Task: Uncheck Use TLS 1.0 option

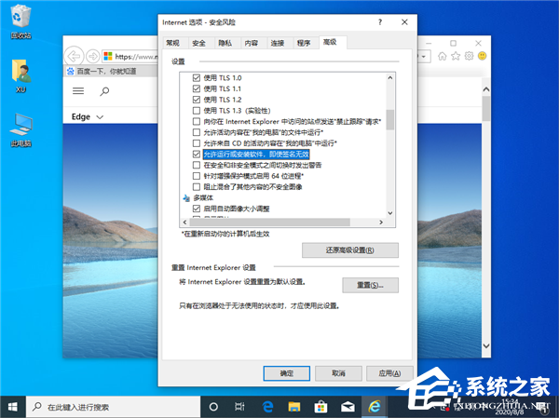Action: [197, 77]
